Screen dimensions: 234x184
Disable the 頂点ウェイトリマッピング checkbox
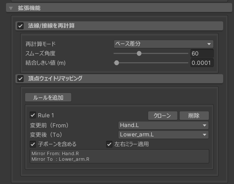tap(21, 79)
